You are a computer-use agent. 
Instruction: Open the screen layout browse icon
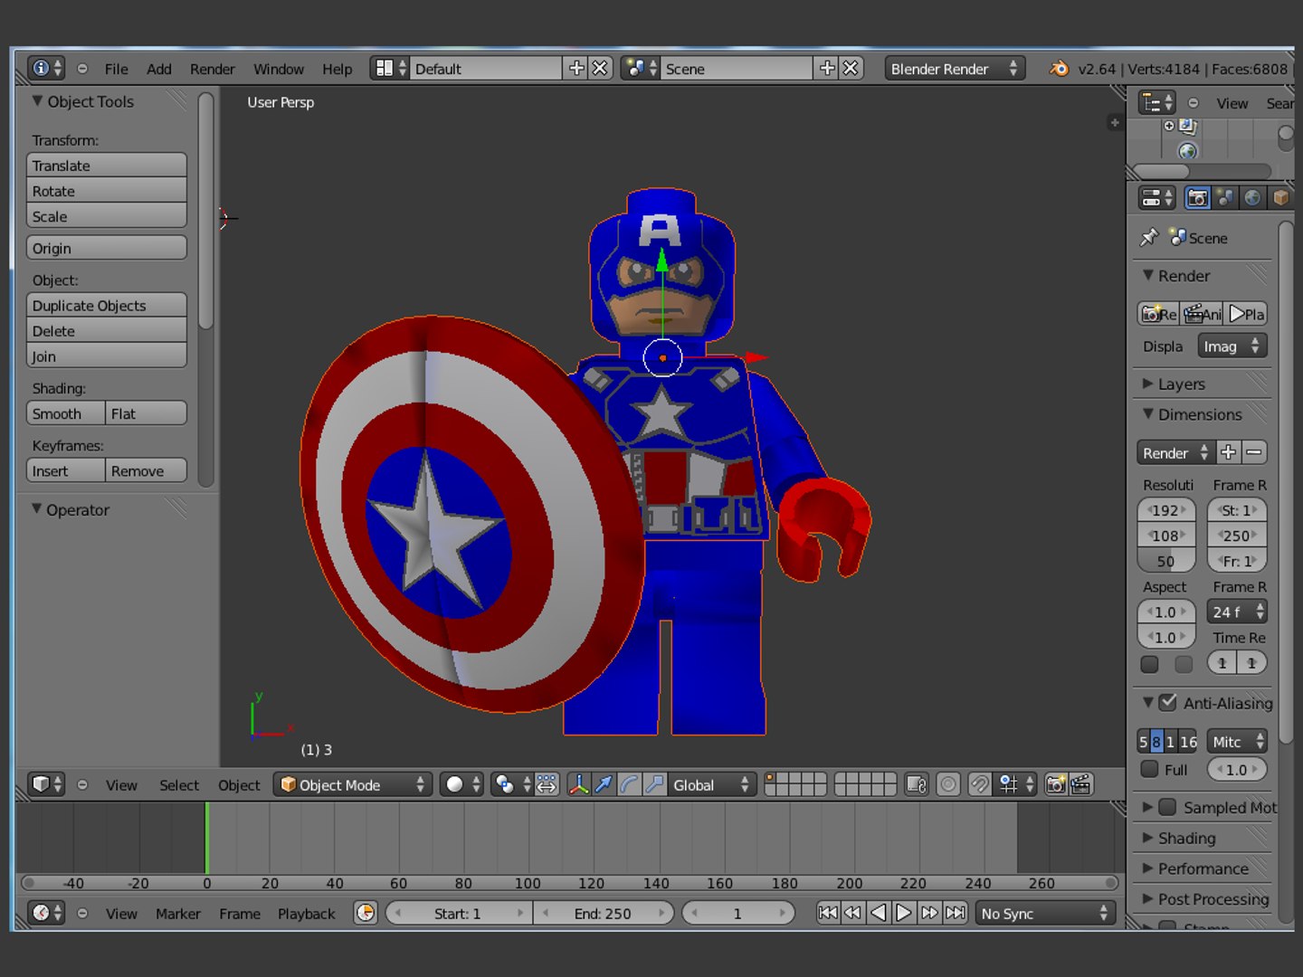[391, 69]
